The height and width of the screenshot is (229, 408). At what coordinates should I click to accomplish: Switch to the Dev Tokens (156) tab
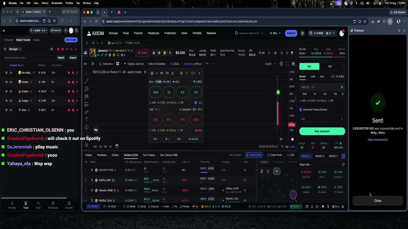(169, 155)
